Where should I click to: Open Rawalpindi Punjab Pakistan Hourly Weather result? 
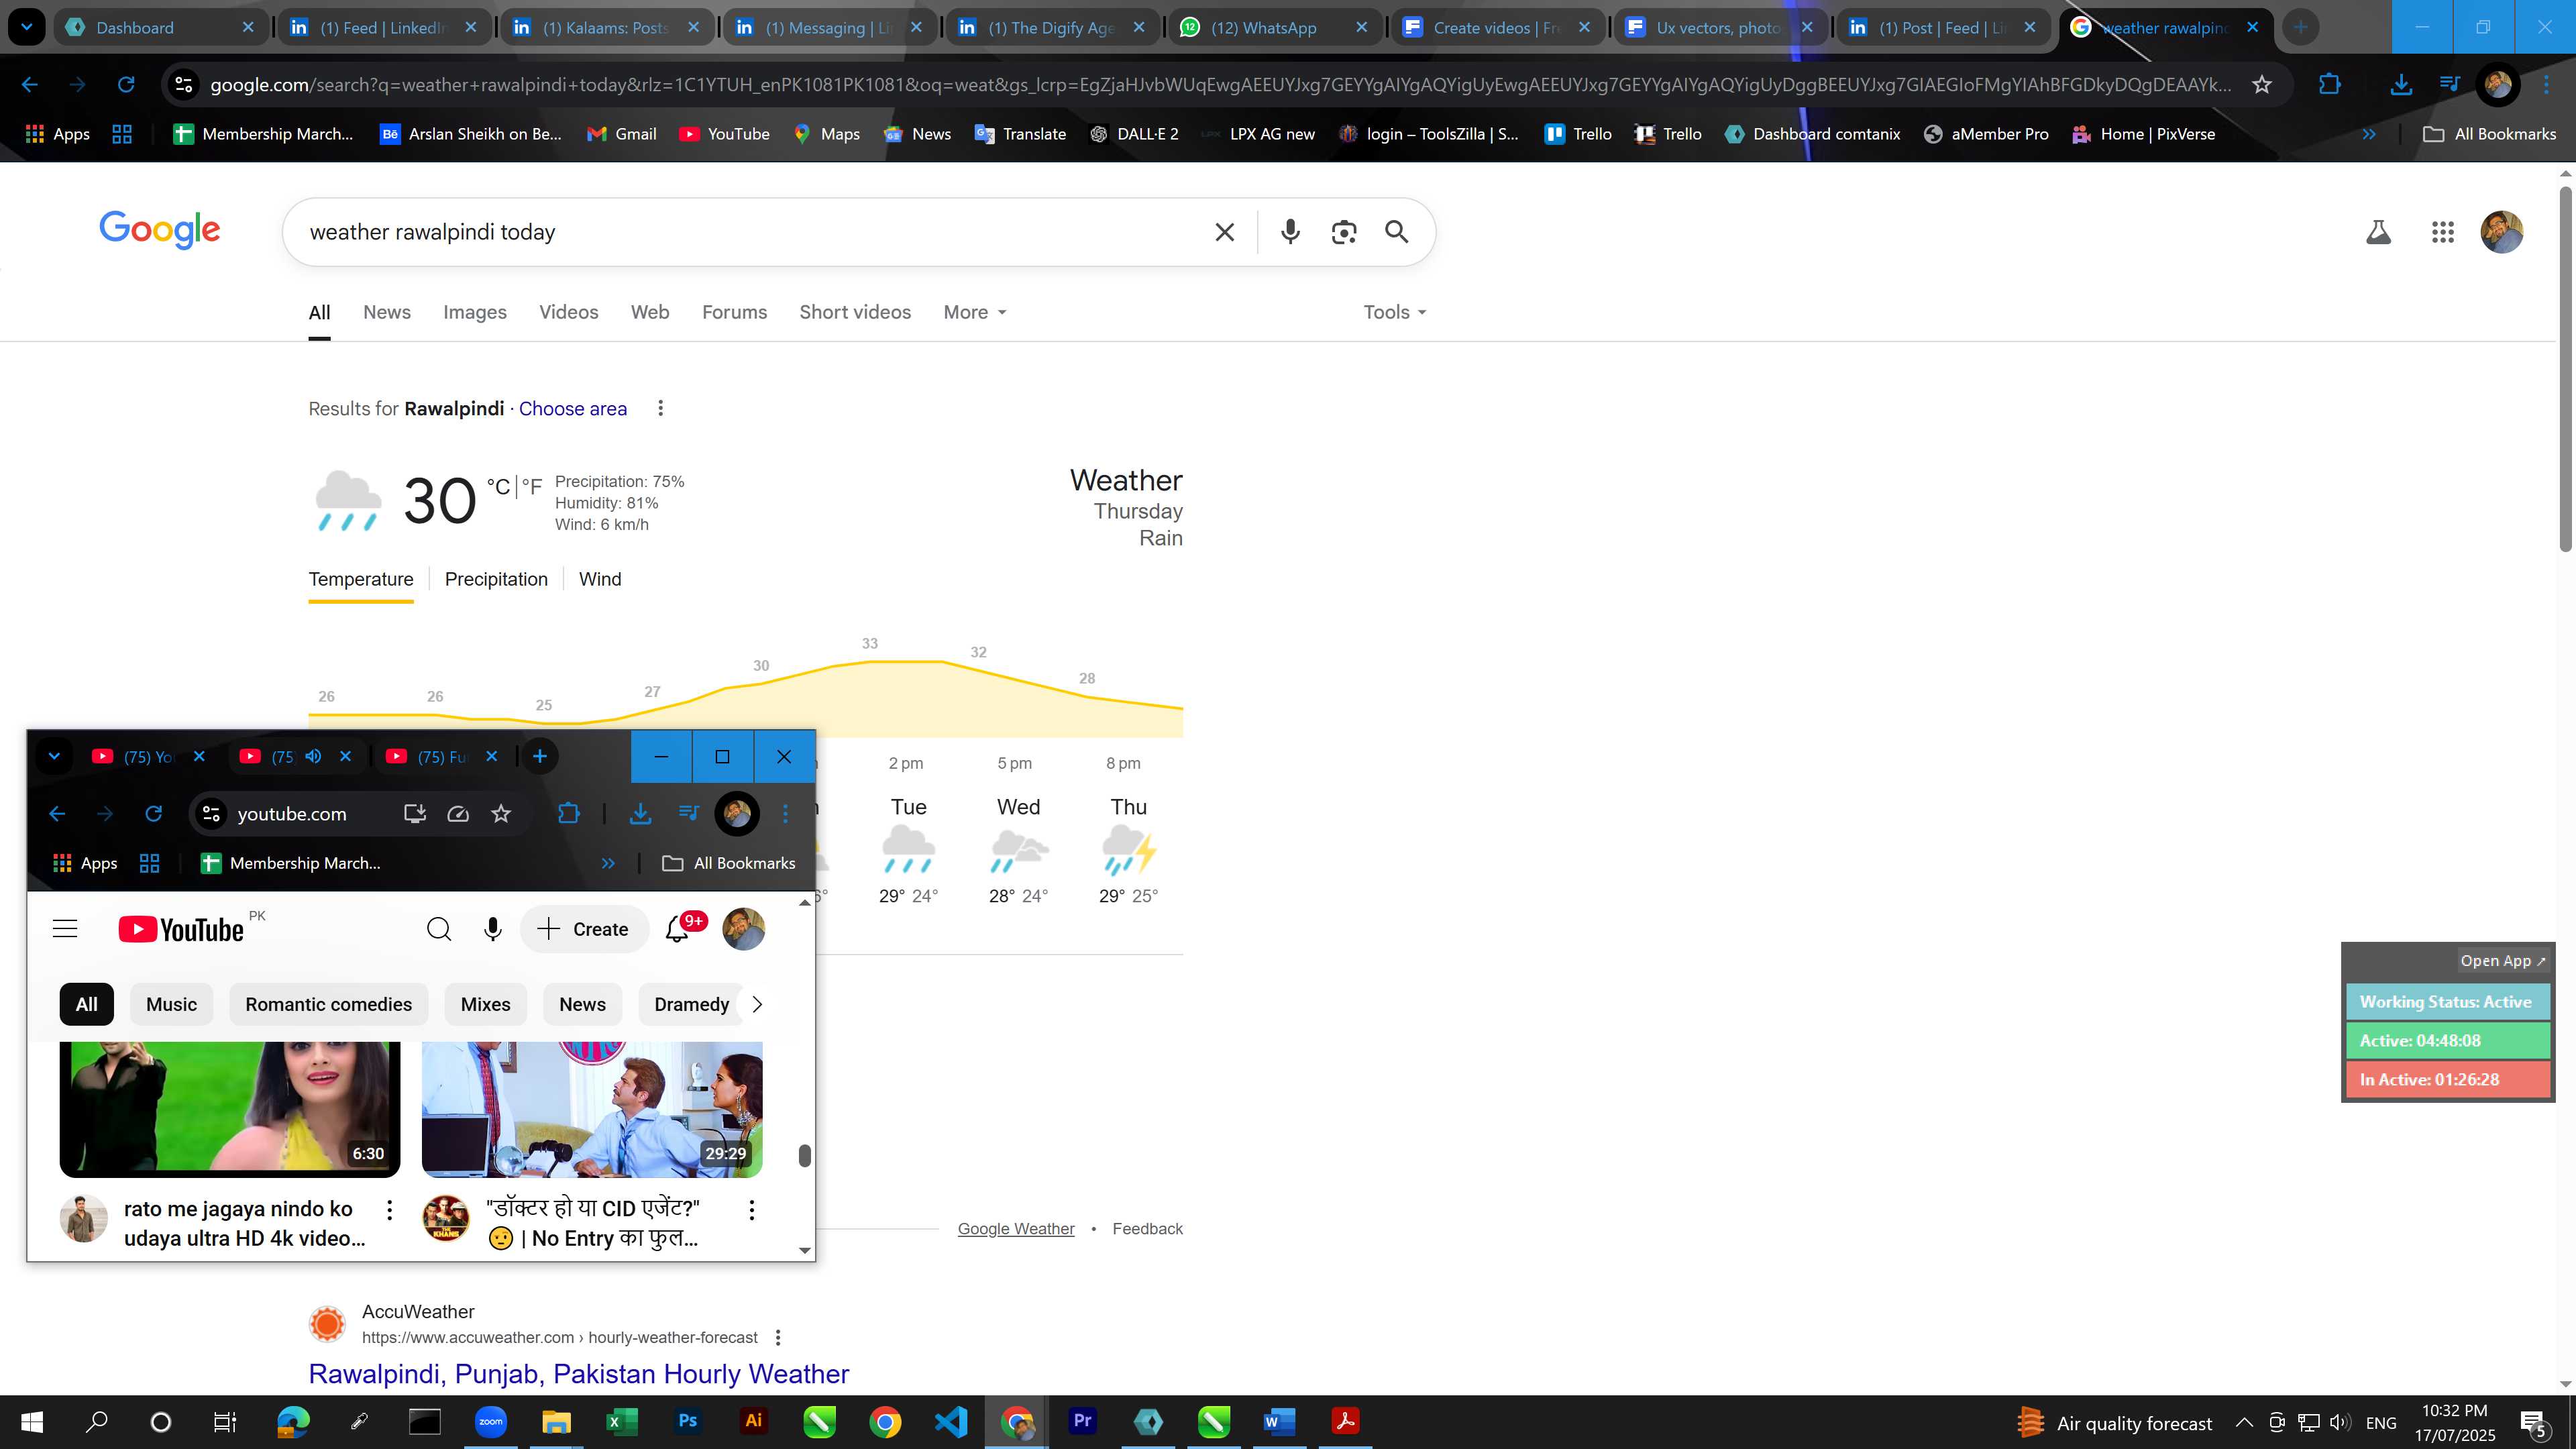tap(578, 1373)
